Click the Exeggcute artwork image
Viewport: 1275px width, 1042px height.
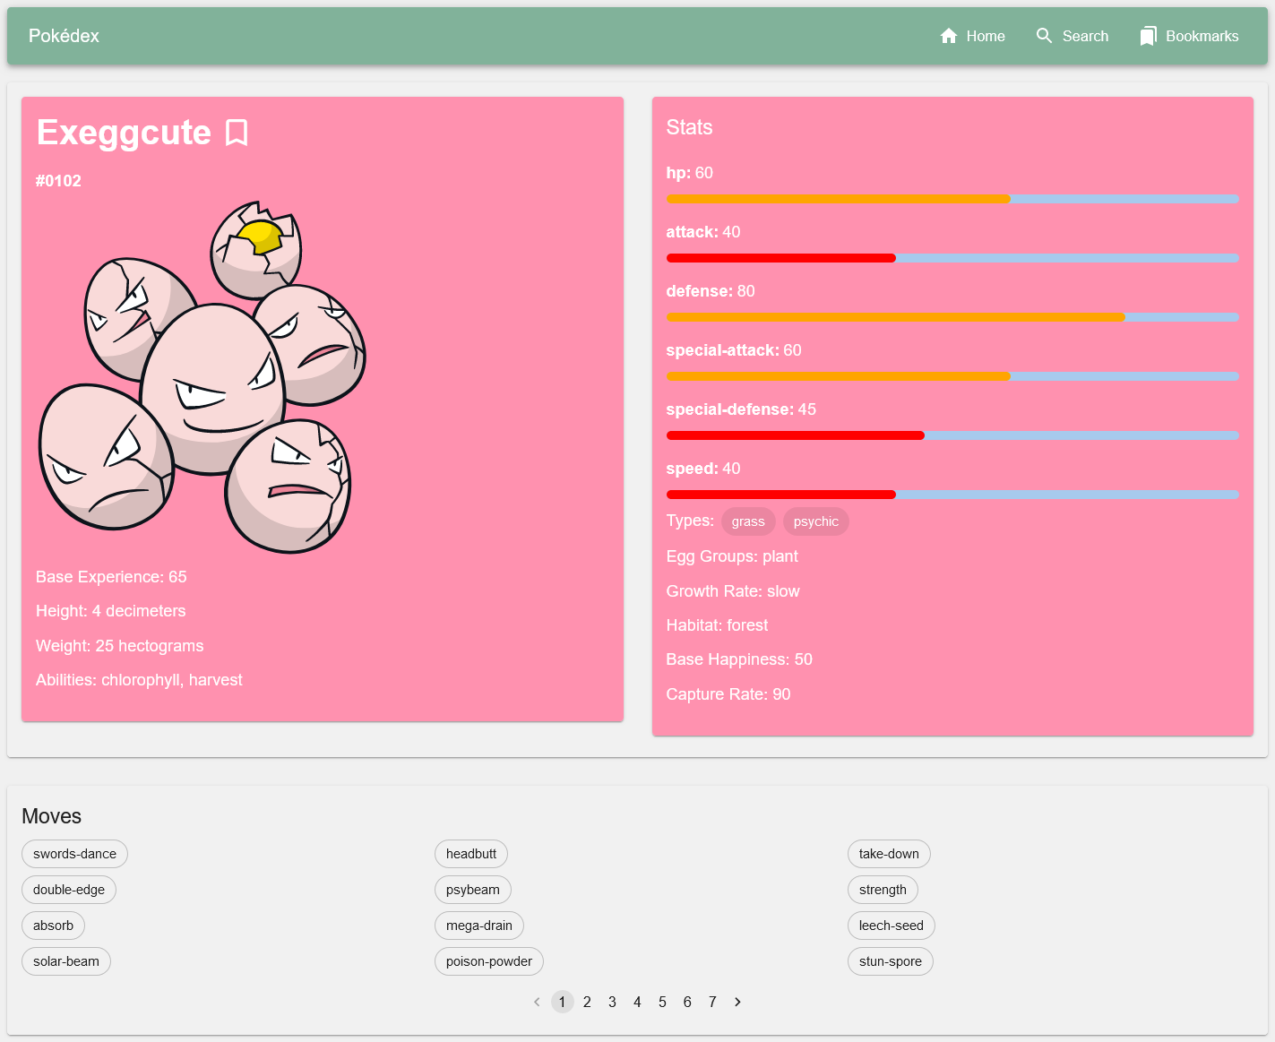202,376
